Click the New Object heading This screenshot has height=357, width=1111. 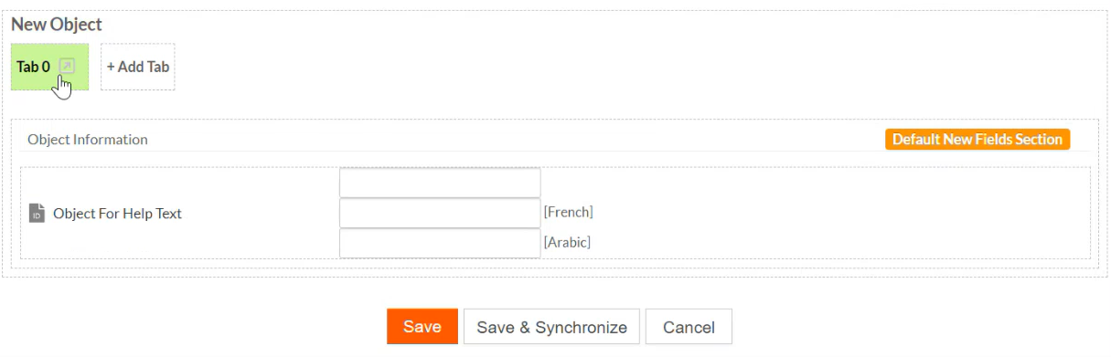click(57, 25)
